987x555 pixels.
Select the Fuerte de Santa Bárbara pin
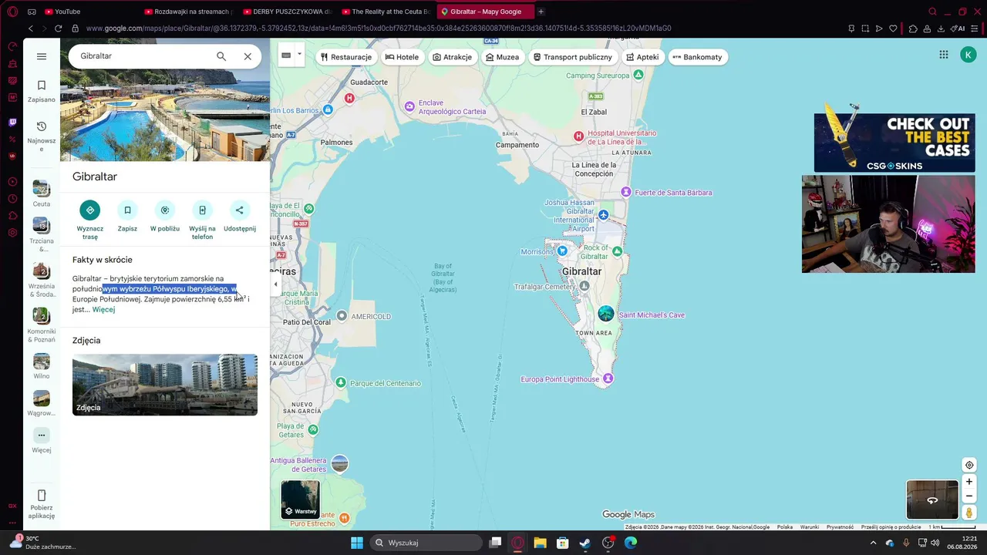tap(626, 191)
